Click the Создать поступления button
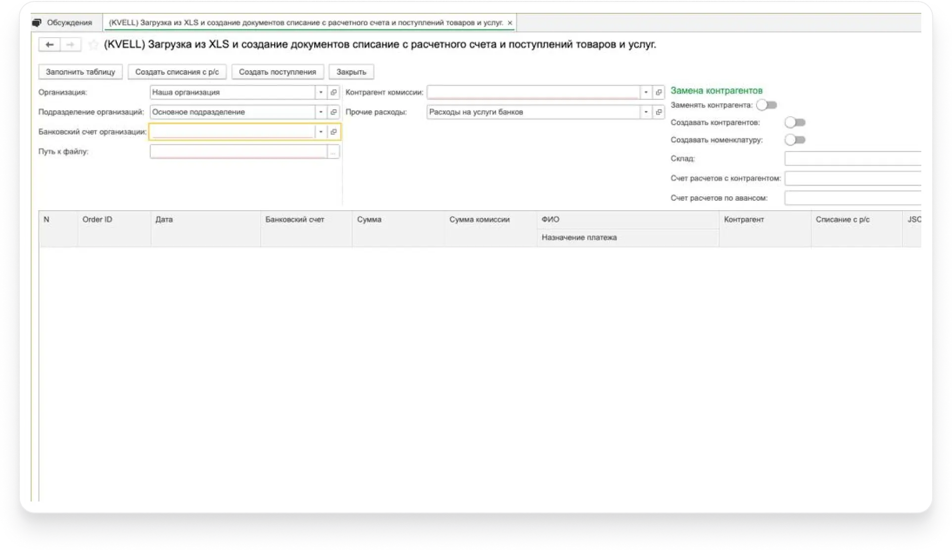Viewport: 952px width, 550px height. pyautogui.click(x=278, y=72)
